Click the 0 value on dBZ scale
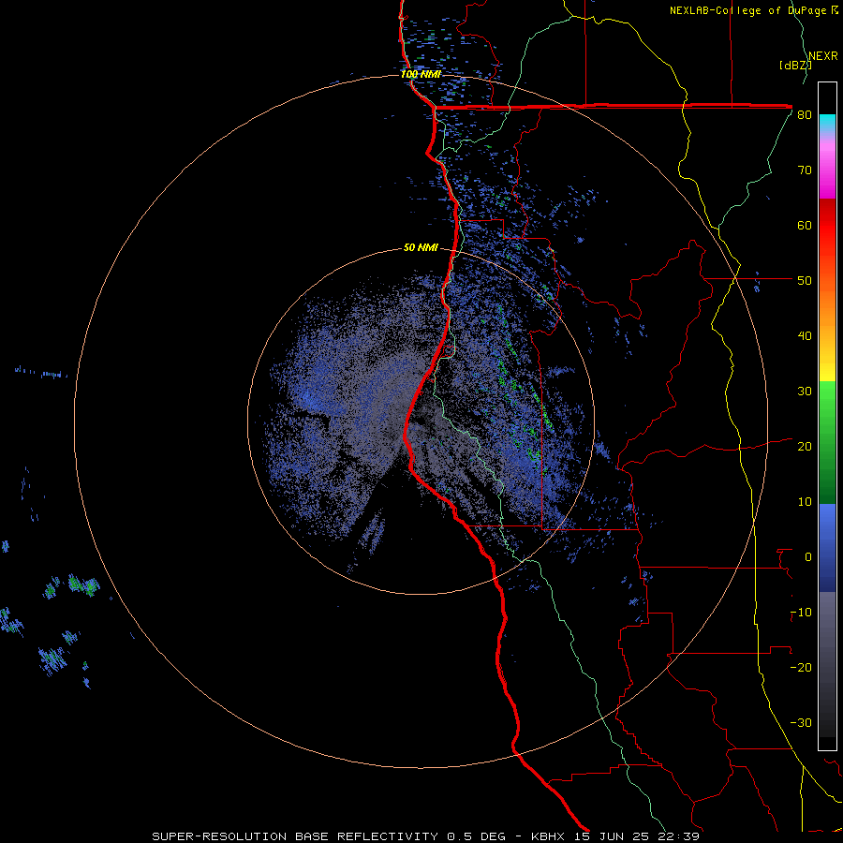 (x=808, y=557)
